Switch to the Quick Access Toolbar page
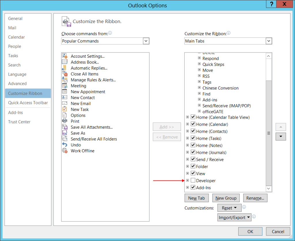The height and width of the screenshot is (241, 295). [28, 102]
